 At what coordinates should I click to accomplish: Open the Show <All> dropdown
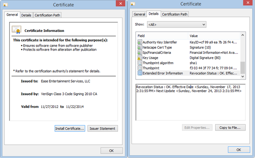tap(177, 25)
